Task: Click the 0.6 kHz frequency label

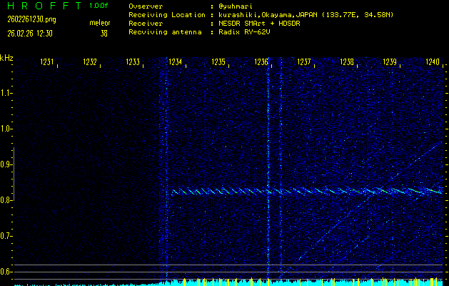Action: [x=6, y=272]
